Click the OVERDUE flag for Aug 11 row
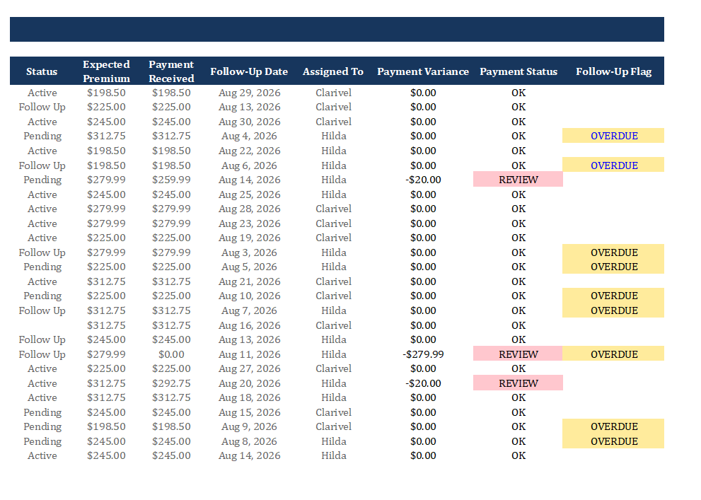 click(x=613, y=354)
